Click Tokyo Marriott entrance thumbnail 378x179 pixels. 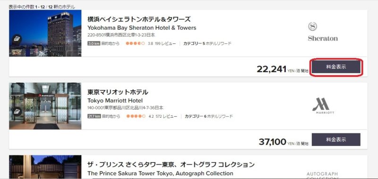click(45, 106)
